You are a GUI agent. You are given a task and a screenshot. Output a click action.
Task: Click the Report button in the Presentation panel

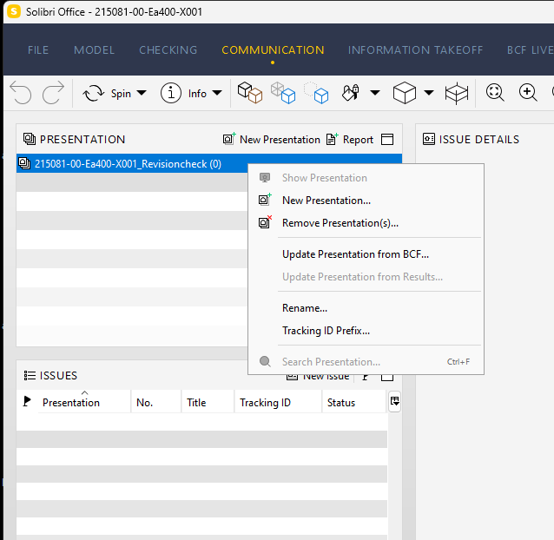pyautogui.click(x=350, y=140)
